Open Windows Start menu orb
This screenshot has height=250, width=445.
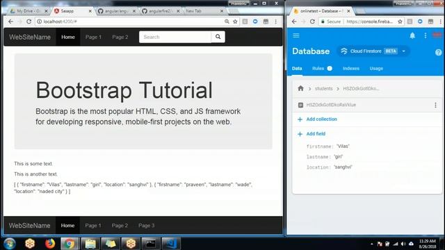(x=10, y=244)
